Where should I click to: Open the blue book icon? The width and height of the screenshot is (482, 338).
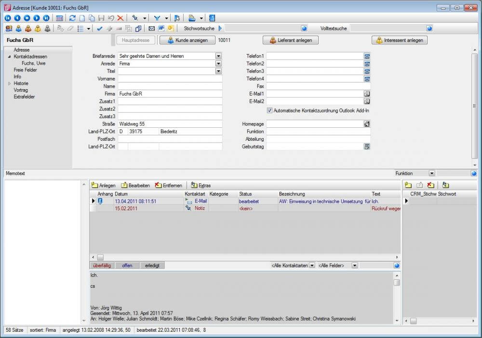click(x=212, y=18)
